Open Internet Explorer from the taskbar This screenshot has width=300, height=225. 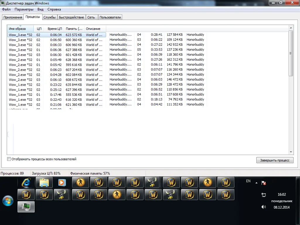pos(26,183)
